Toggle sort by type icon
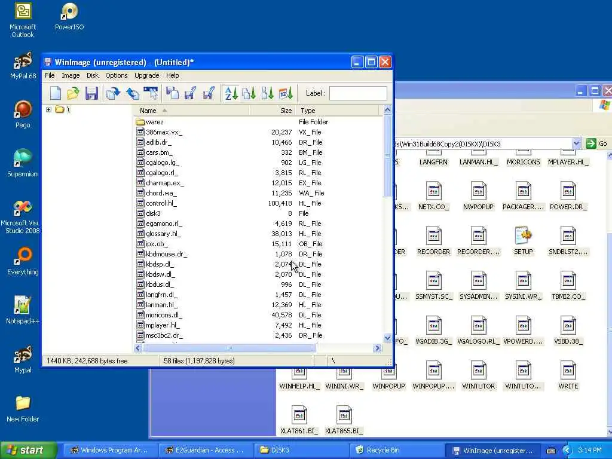This screenshot has height=459, width=612. point(249,93)
